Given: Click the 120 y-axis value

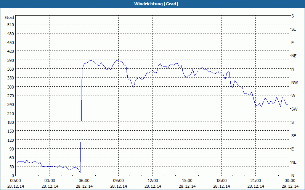Looking at the screenshot, I should point(11,140).
